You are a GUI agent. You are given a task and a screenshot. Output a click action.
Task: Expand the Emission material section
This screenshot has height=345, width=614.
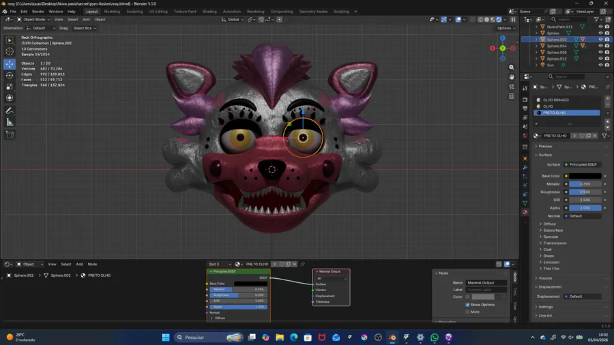[551, 262]
